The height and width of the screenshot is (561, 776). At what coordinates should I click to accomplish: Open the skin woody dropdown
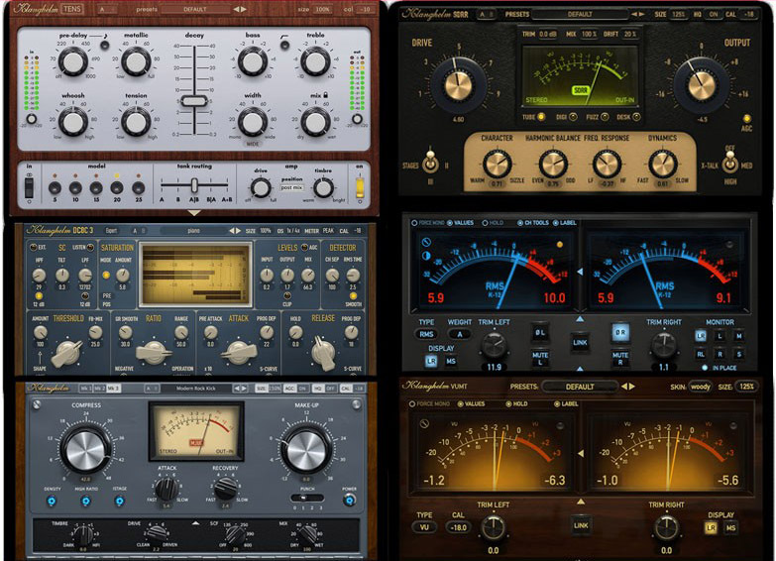pos(701,387)
